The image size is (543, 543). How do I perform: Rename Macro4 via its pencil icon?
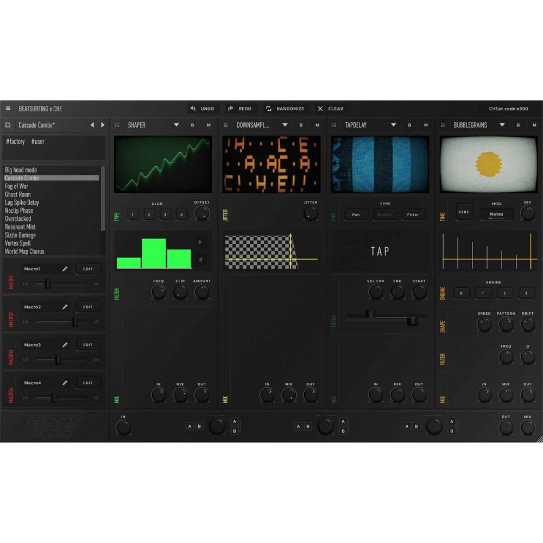(64, 382)
